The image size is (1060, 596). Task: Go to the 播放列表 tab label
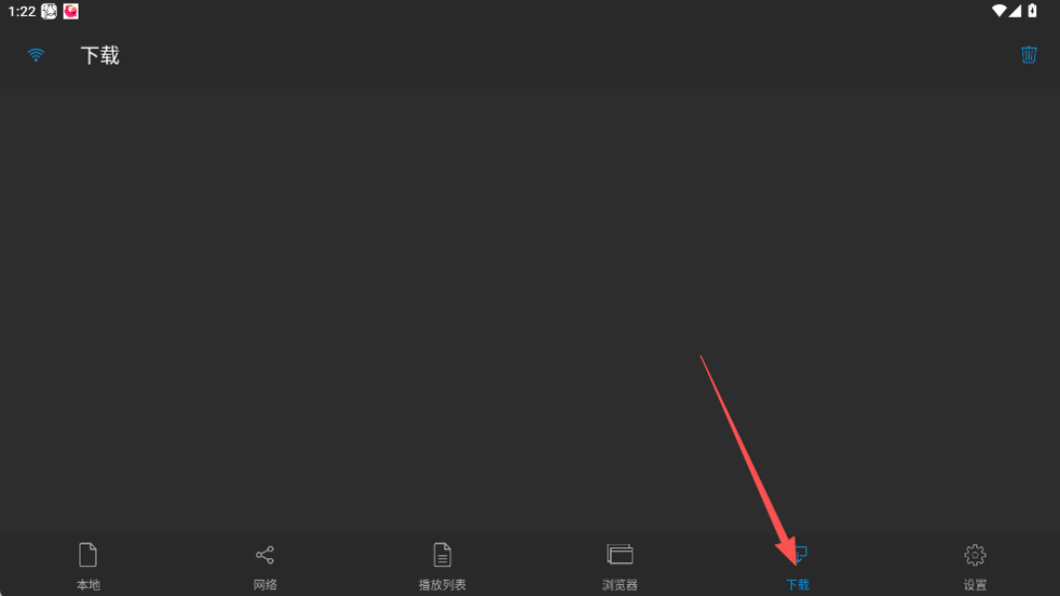tap(442, 584)
